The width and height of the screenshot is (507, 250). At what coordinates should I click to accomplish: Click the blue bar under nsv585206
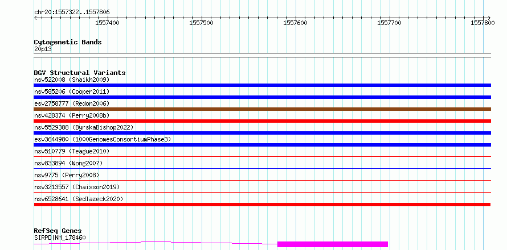point(262,97)
